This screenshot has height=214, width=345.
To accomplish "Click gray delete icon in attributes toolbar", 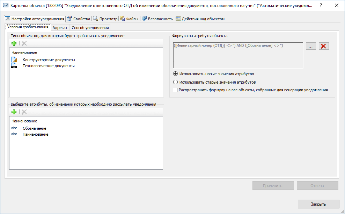I will click(24, 112).
